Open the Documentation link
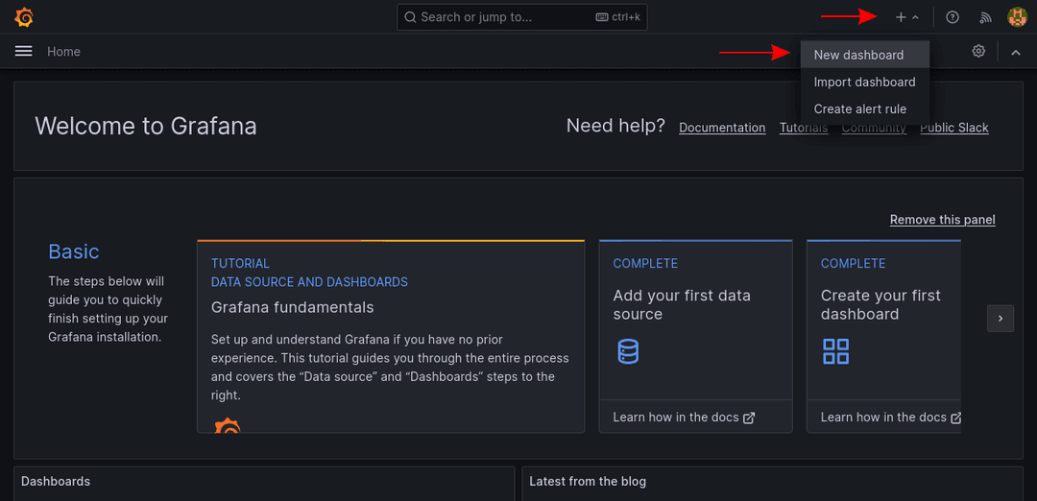Viewport: 1037px width, 501px height. (x=722, y=128)
